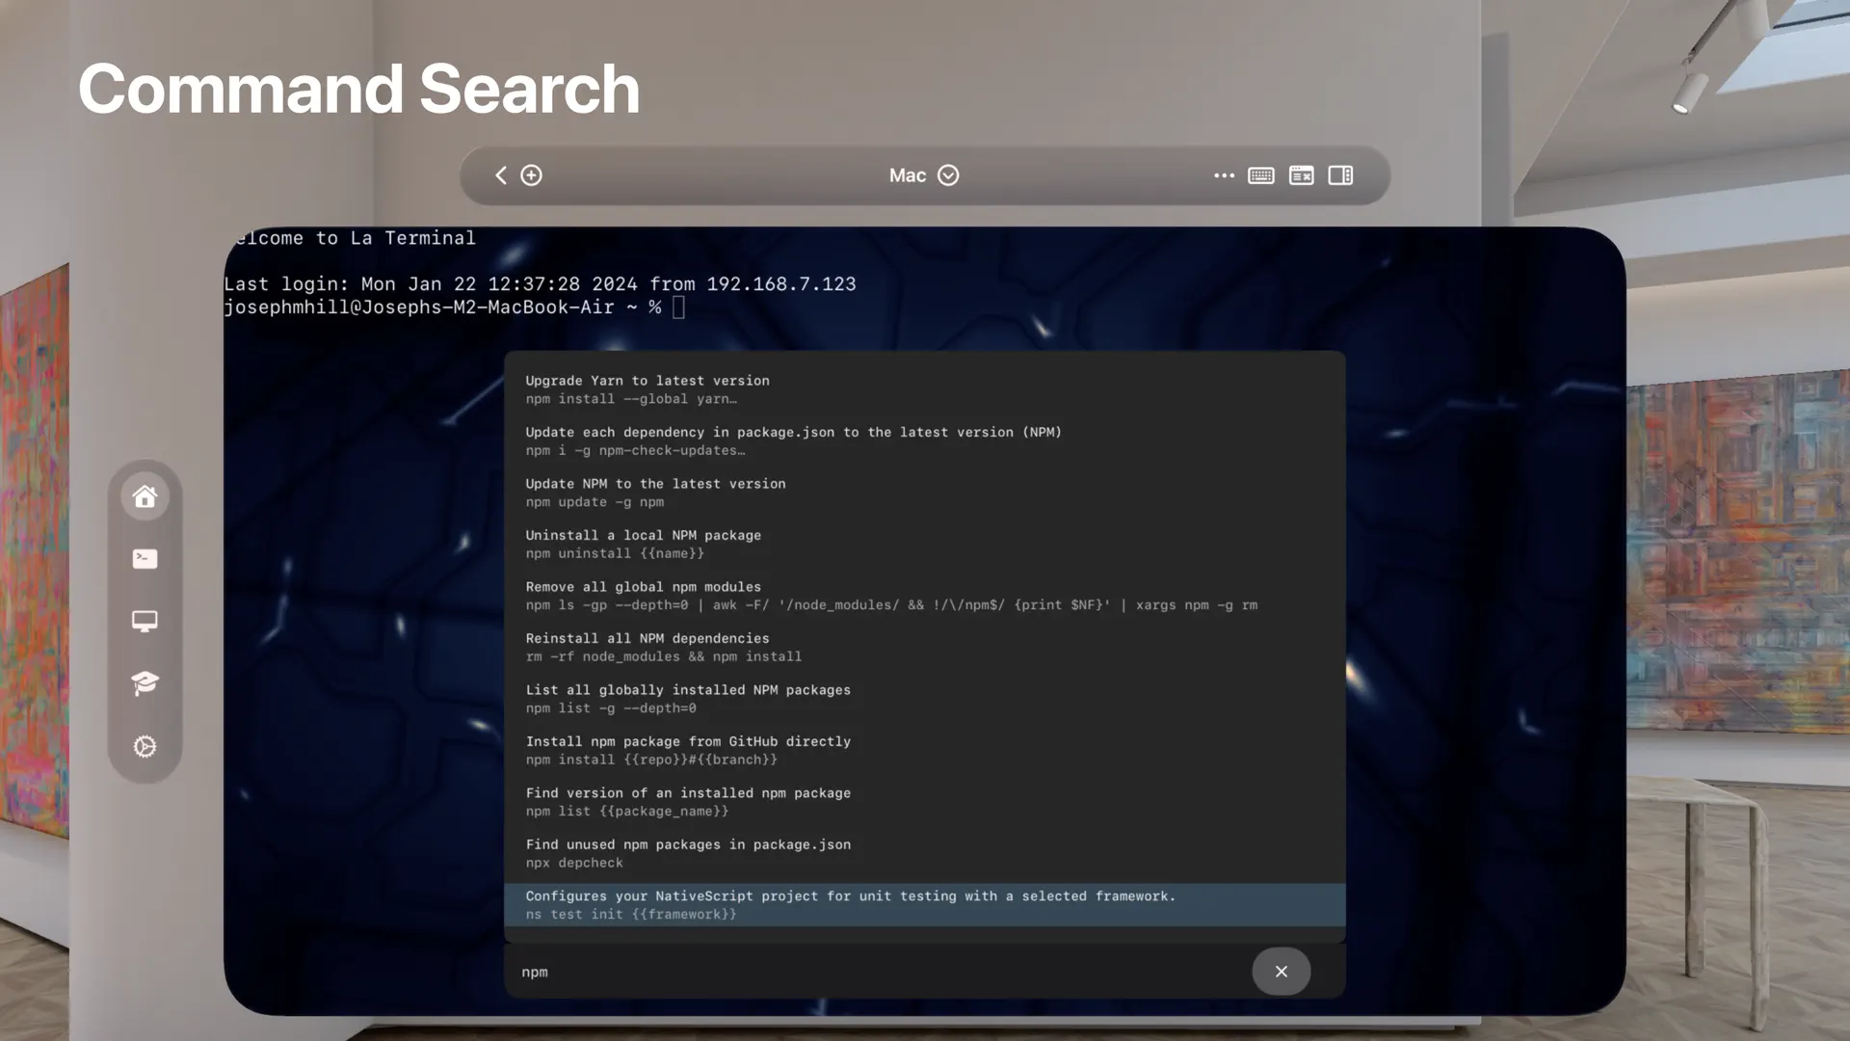1850x1041 pixels.
Task: Navigate back using the left chevron
Action: [501, 175]
